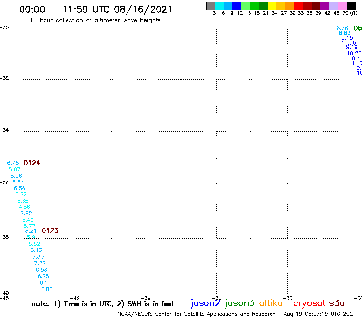The image size is (362, 318).
Task: Click the 6.13 wave height
Action: 36,250
